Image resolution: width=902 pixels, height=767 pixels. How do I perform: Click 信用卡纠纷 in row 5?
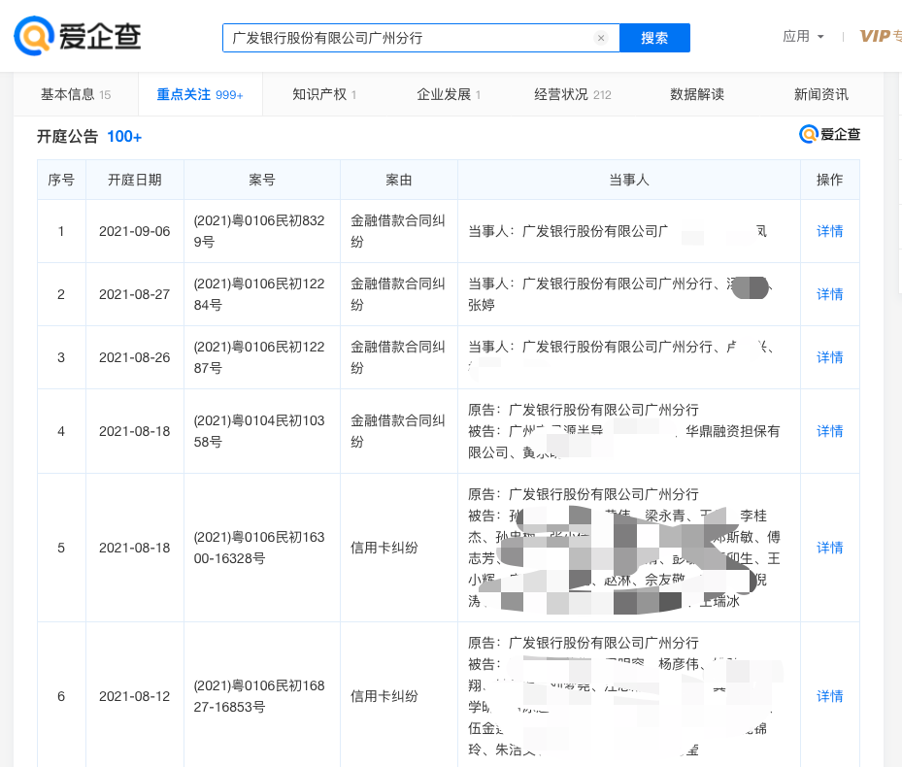coord(384,548)
